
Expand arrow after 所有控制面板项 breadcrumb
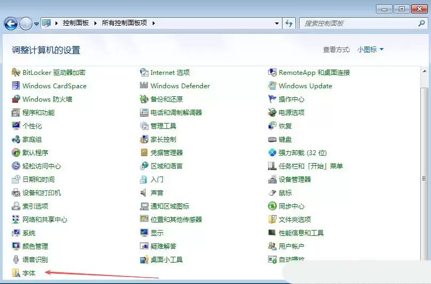[153, 23]
